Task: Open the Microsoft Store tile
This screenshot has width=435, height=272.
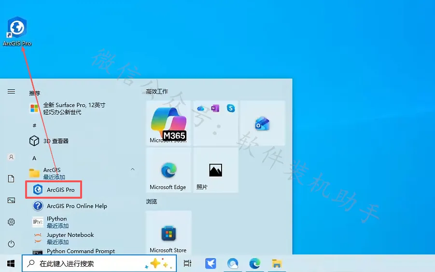Action: point(168,232)
